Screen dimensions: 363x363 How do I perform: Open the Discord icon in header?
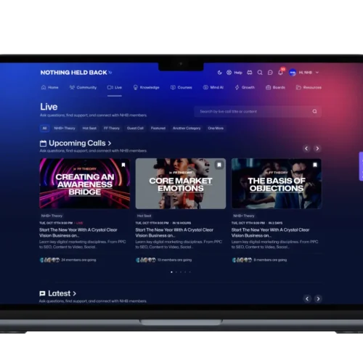tap(250, 73)
